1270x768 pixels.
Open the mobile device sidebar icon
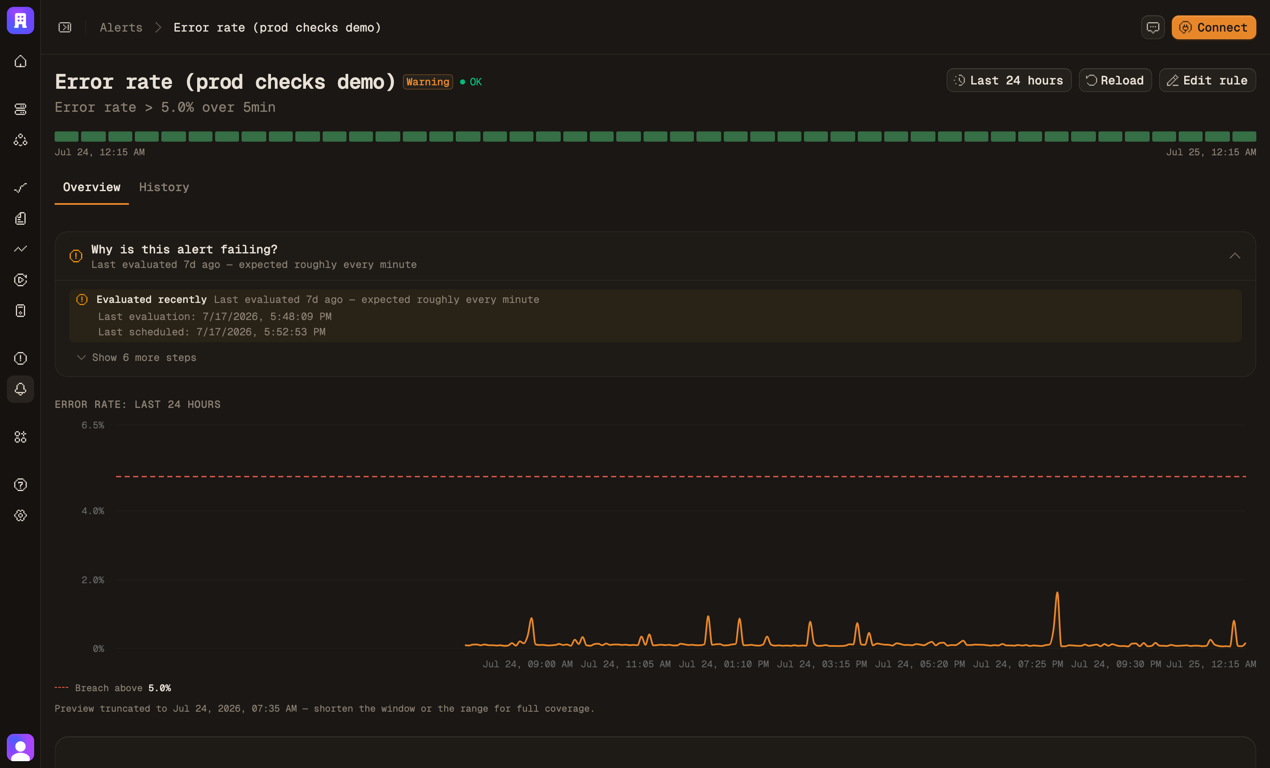[x=20, y=311]
